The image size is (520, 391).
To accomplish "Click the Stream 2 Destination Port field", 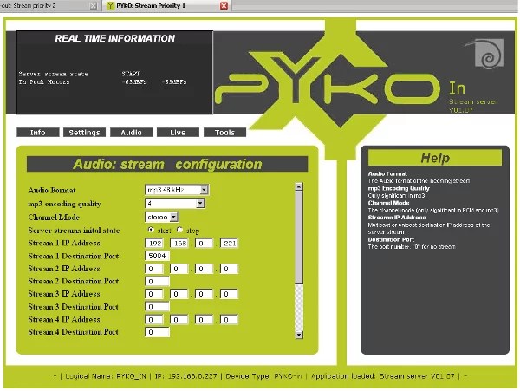I will [x=157, y=282].
